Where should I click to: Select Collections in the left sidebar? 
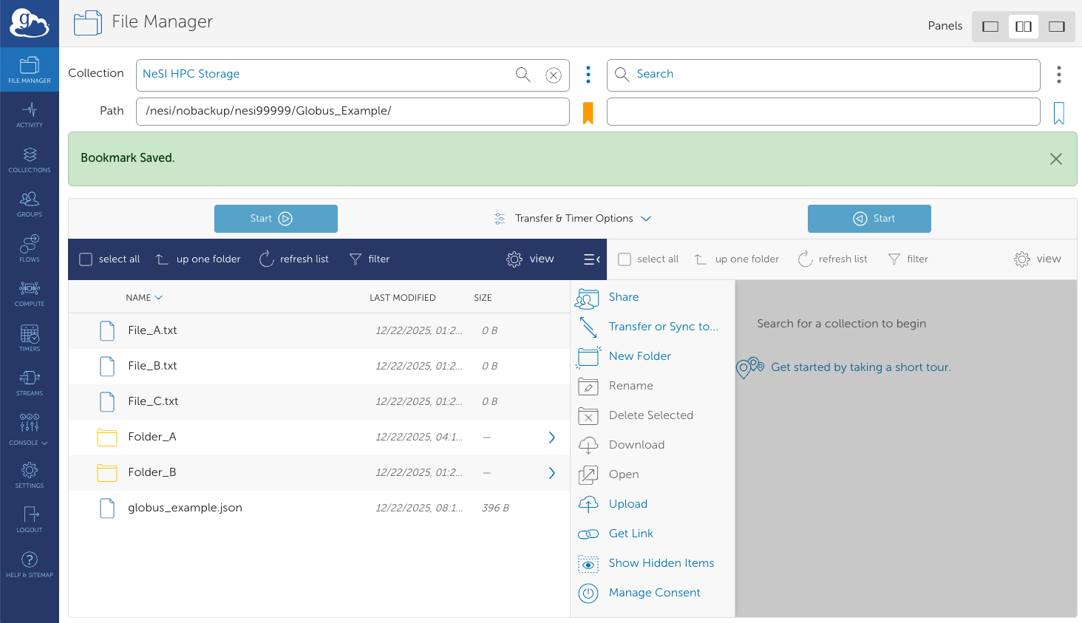[x=30, y=159]
